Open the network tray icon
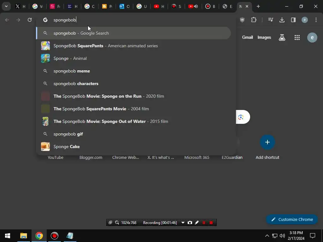Viewport: 323px width, 242px height. pos(275,236)
